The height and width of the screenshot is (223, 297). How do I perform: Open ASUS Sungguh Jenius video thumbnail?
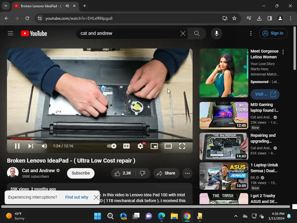[x=224, y=176]
